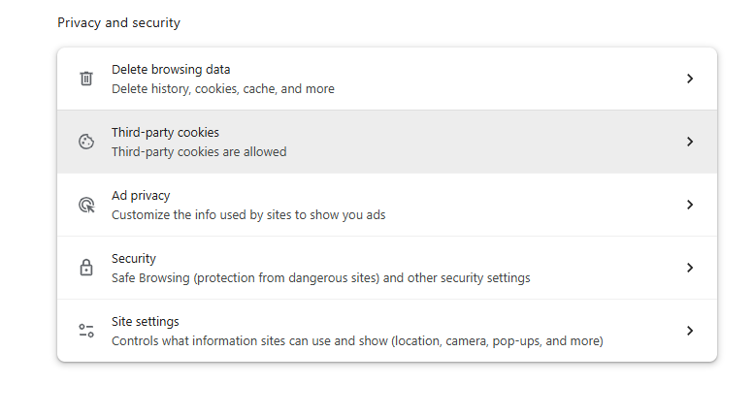Expand Ad privacy using right chevron

click(690, 205)
